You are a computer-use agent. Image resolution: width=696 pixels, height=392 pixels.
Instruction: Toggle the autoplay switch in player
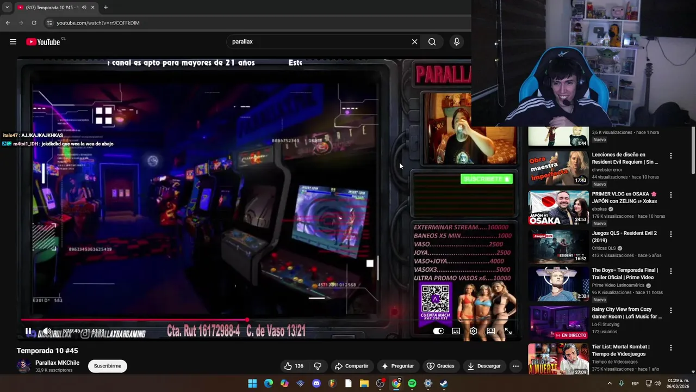coord(438,331)
